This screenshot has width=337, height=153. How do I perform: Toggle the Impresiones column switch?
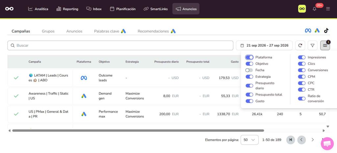tap(301, 57)
